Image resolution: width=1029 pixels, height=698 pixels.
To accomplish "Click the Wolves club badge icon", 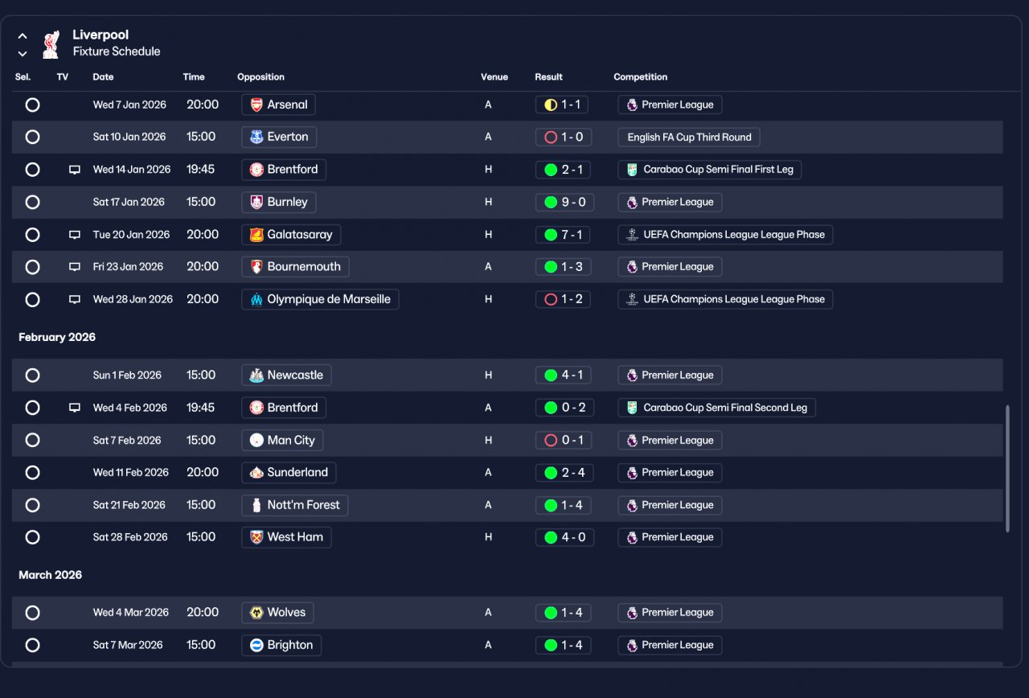I will click(256, 613).
